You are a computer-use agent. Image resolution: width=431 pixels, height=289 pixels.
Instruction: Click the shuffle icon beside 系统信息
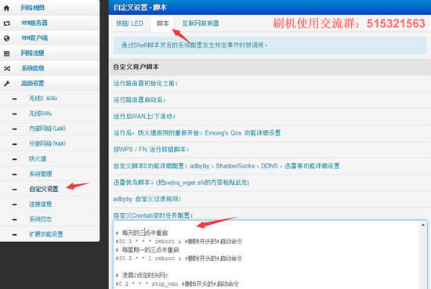pyautogui.click(x=7, y=68)
